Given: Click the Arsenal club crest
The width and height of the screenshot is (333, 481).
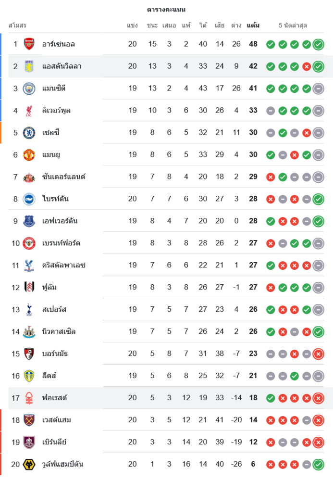Looking at the screenshot, I should pos(29,44).
